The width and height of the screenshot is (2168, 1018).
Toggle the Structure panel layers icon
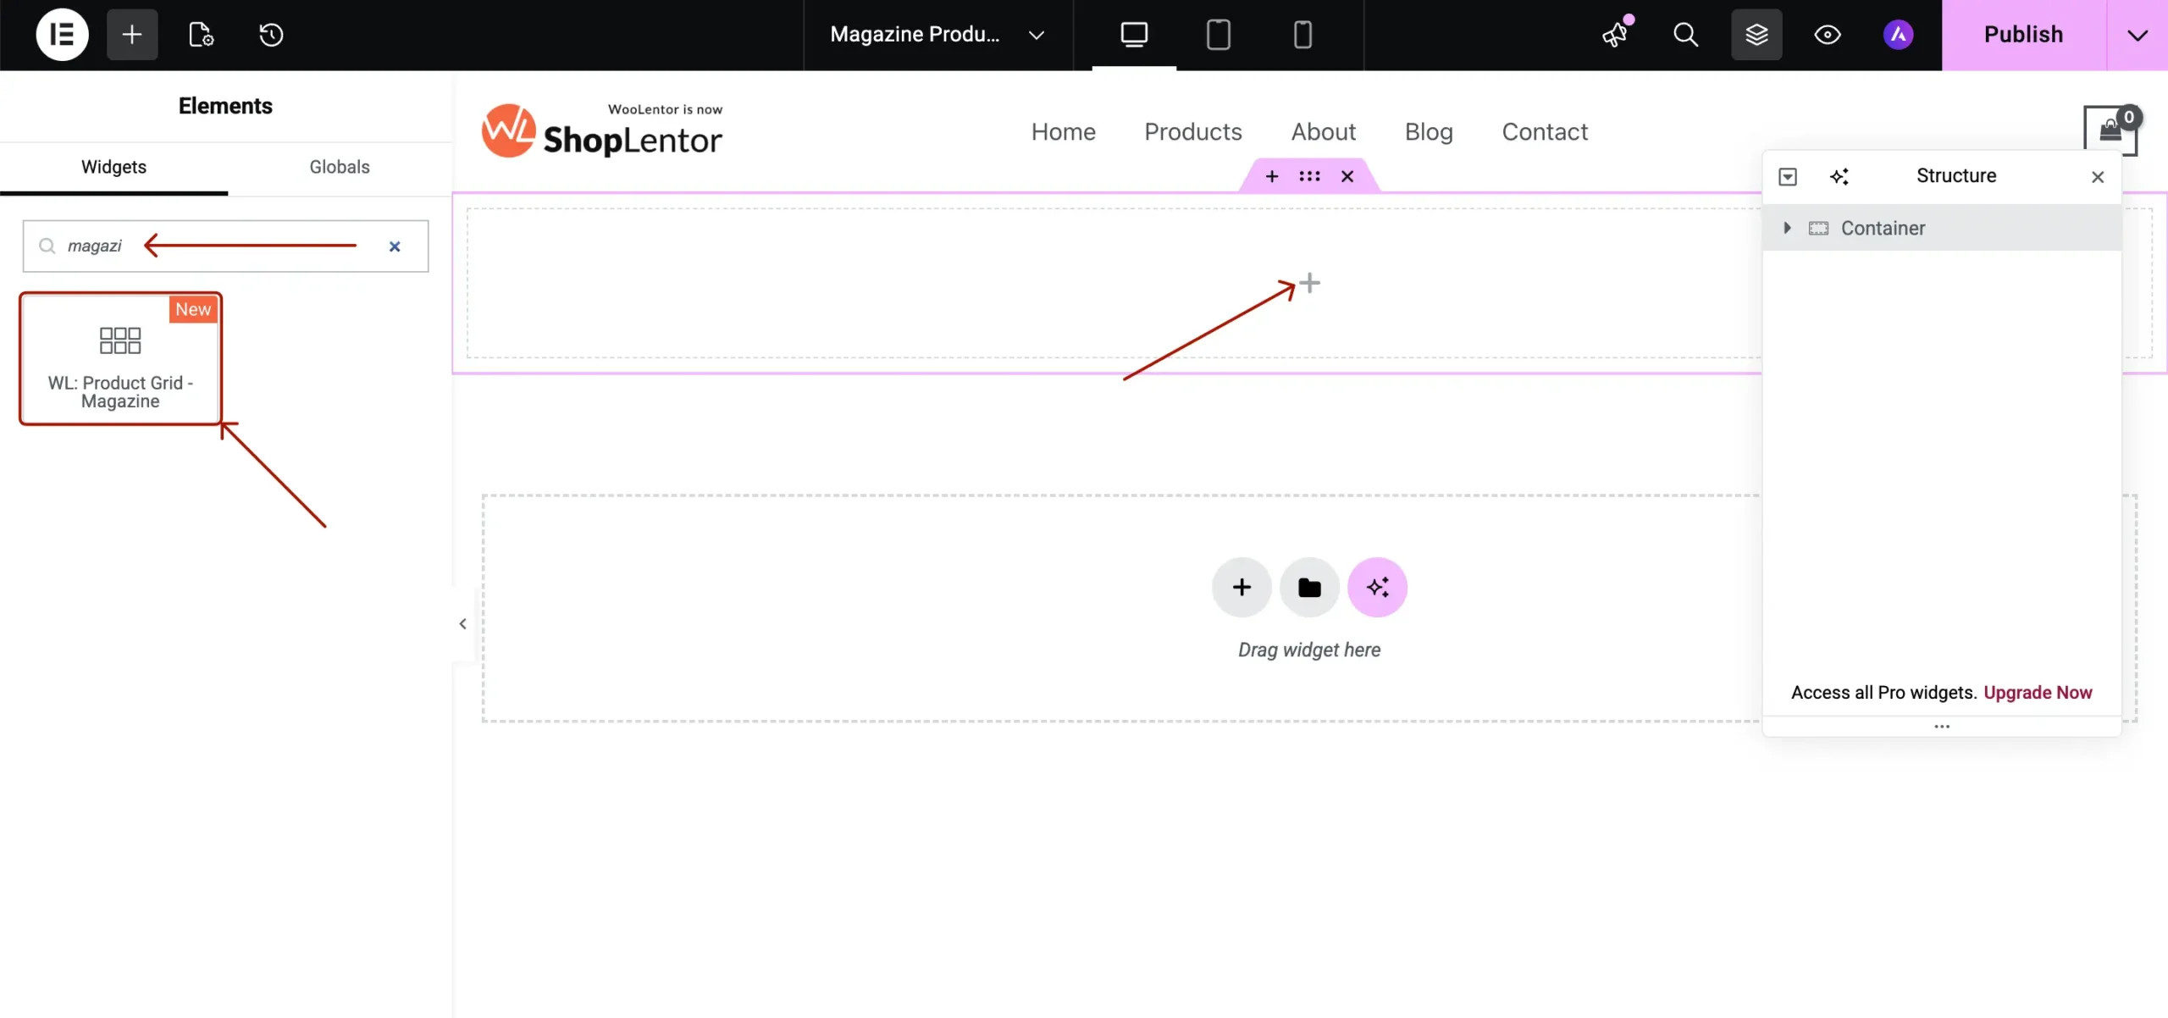1756,35
